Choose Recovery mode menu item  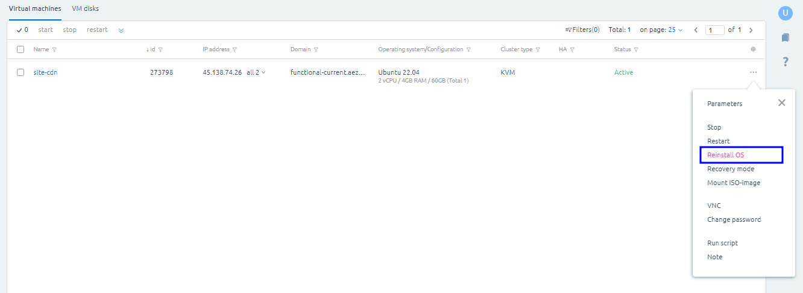730,169
